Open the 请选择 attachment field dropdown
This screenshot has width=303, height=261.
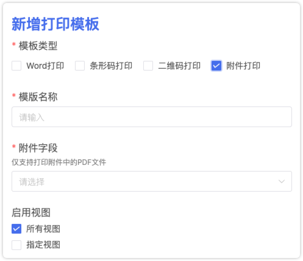152,181
